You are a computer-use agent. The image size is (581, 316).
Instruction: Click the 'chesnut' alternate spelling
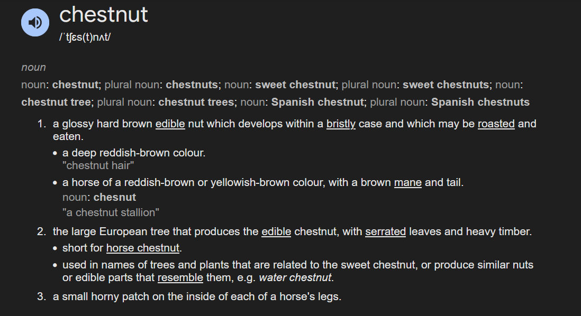tap(115, 197)
